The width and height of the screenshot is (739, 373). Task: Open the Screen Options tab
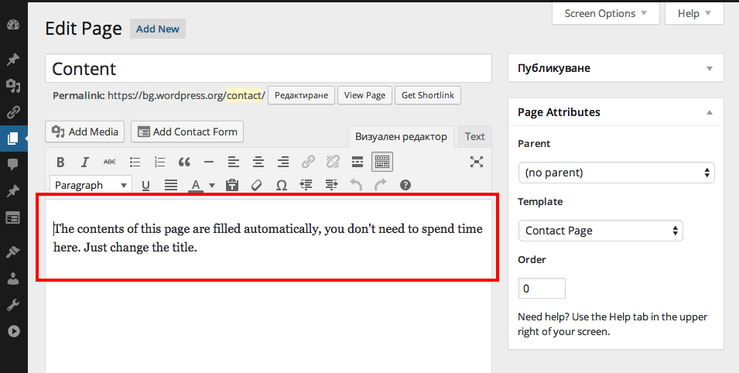[x=606, y=13]
